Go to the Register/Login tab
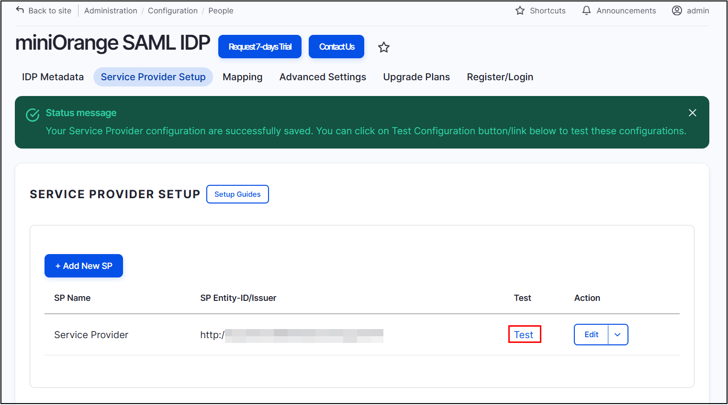 [500, 77]
